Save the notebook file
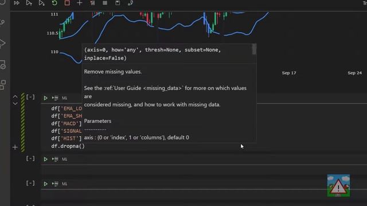 [x=118, y=3]
